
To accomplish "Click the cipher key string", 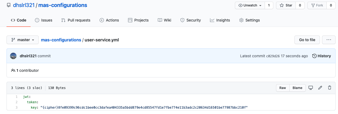I will 144,108.
